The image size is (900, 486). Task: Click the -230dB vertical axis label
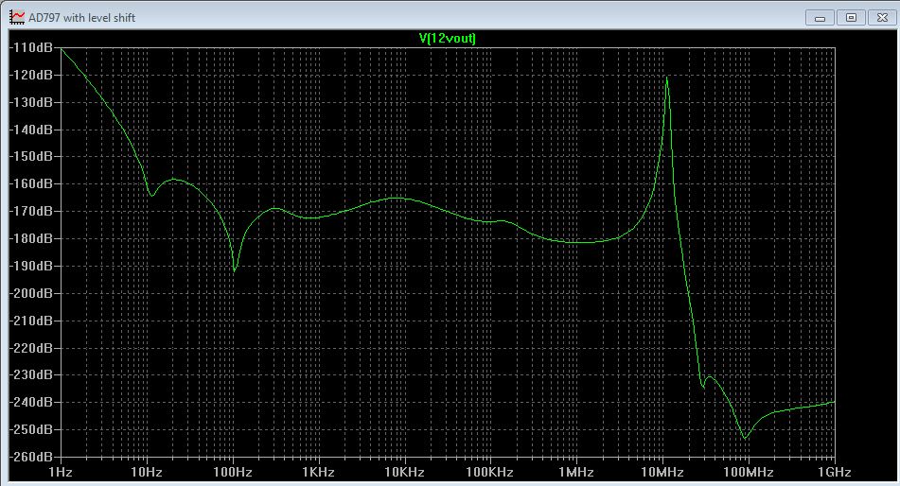point(31,374)
